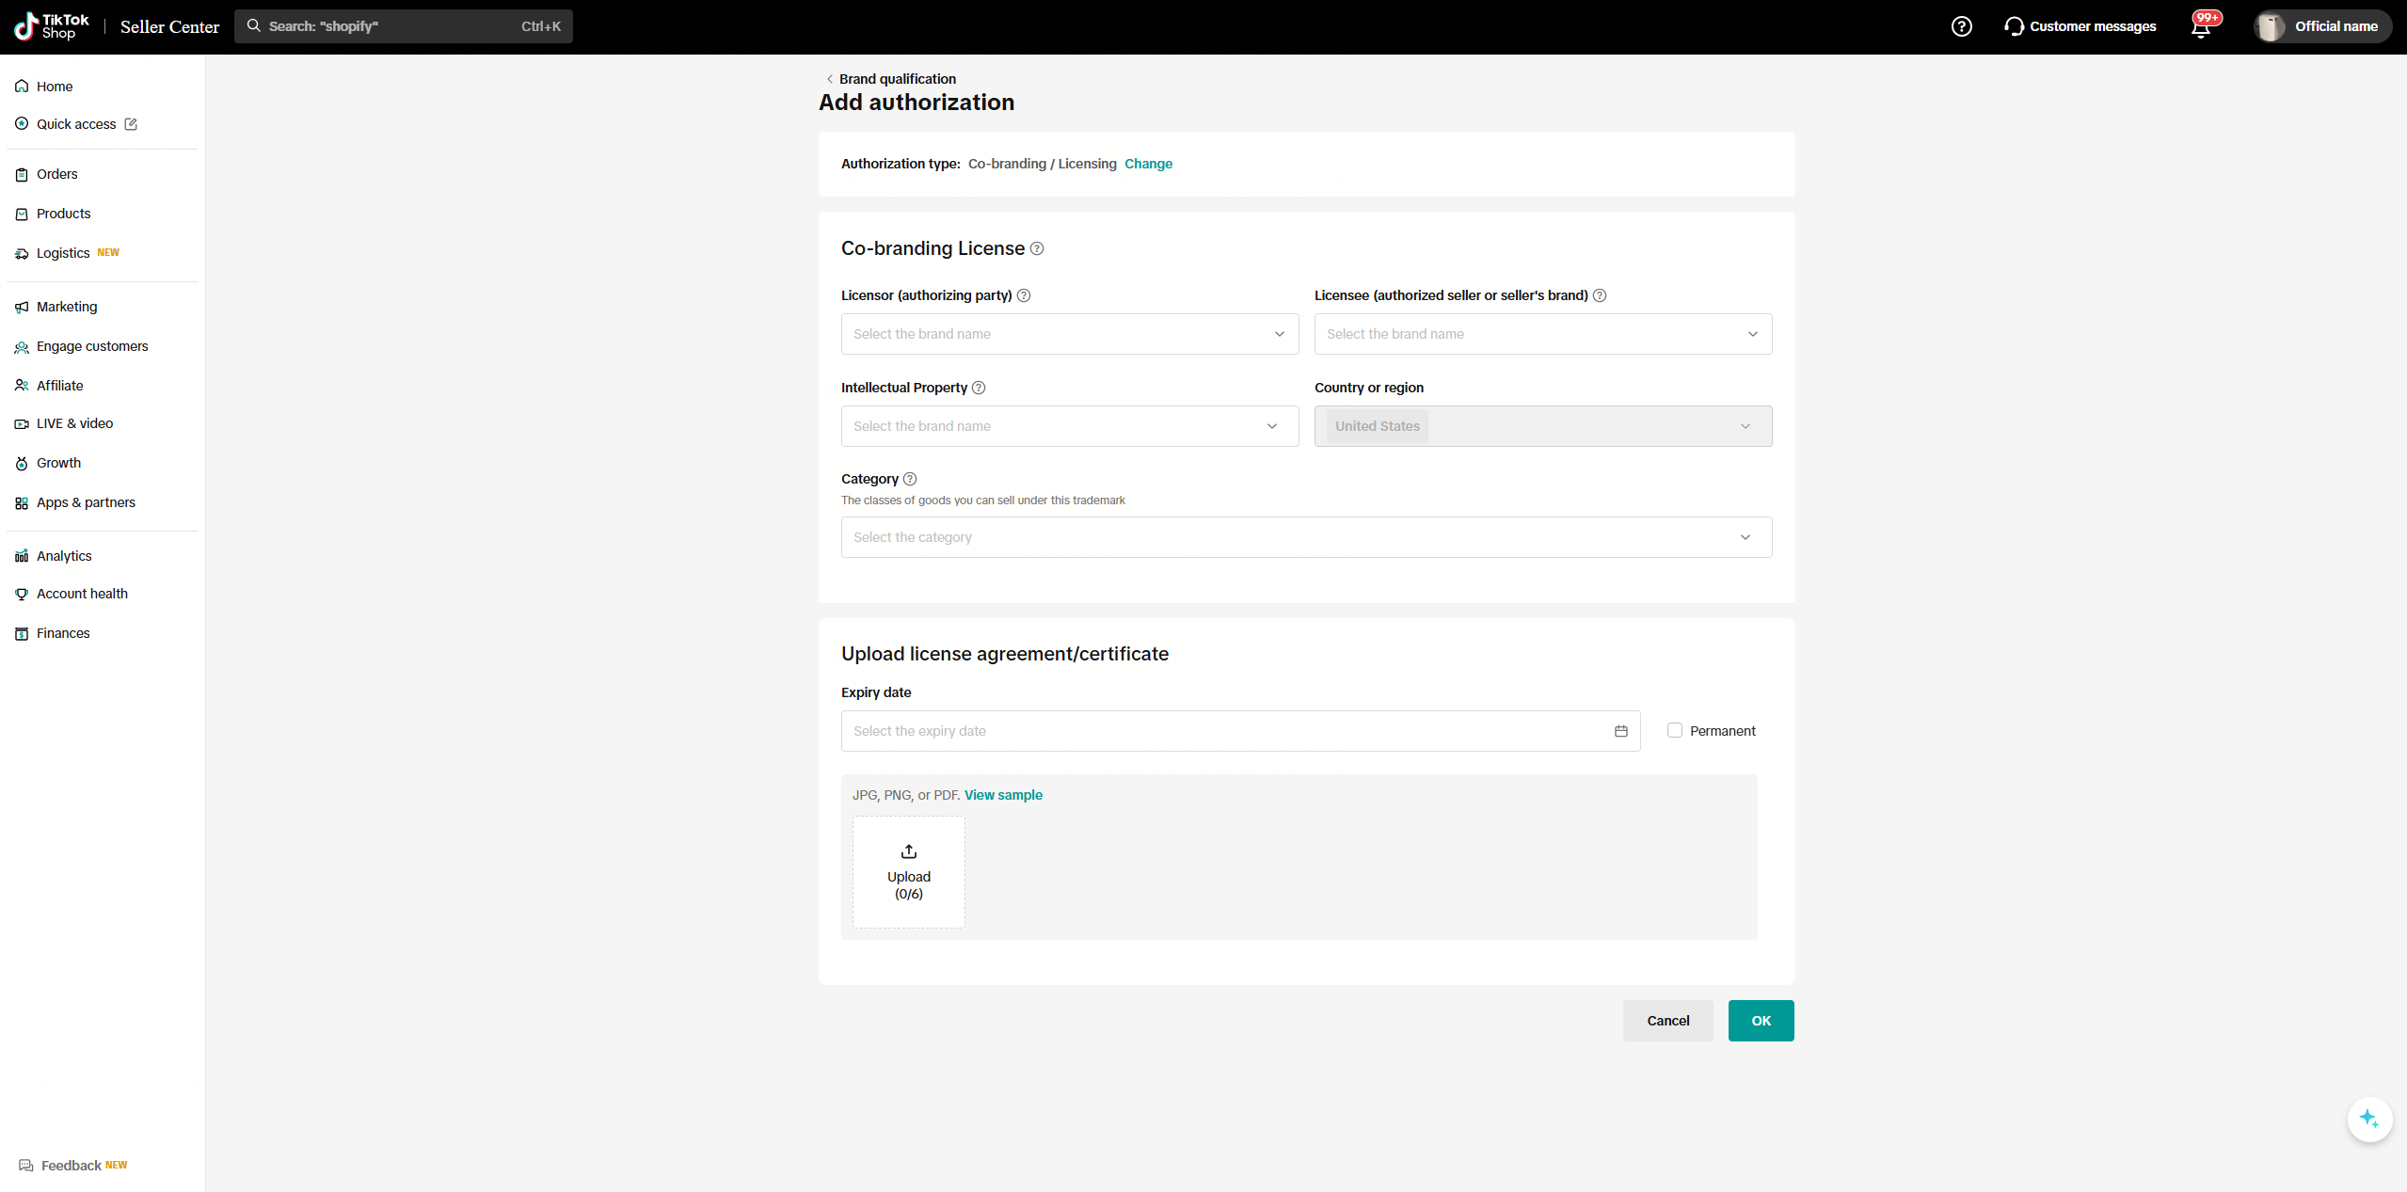This screenshot has height=1192, width=2407.
Task: Click the View sample link
Action: (x=1003, y=795)
